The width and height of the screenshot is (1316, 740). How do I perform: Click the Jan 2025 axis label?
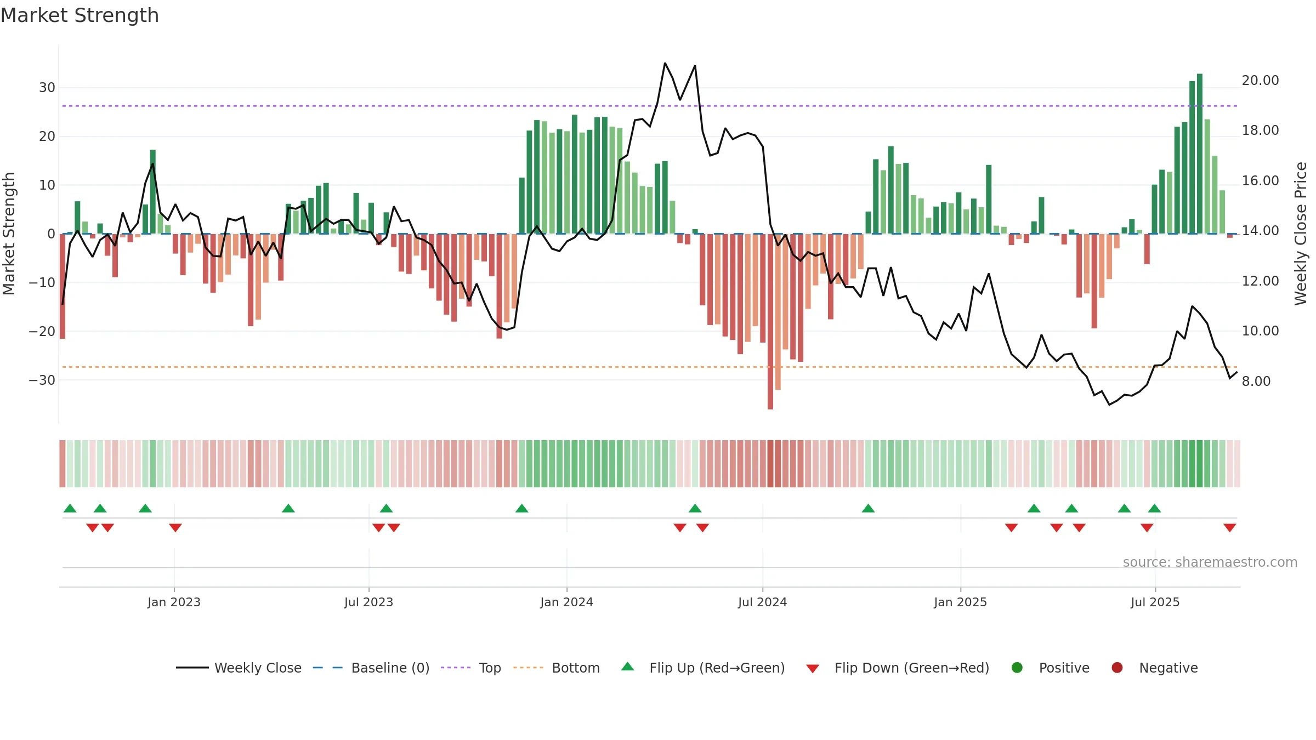coord(960,602)
